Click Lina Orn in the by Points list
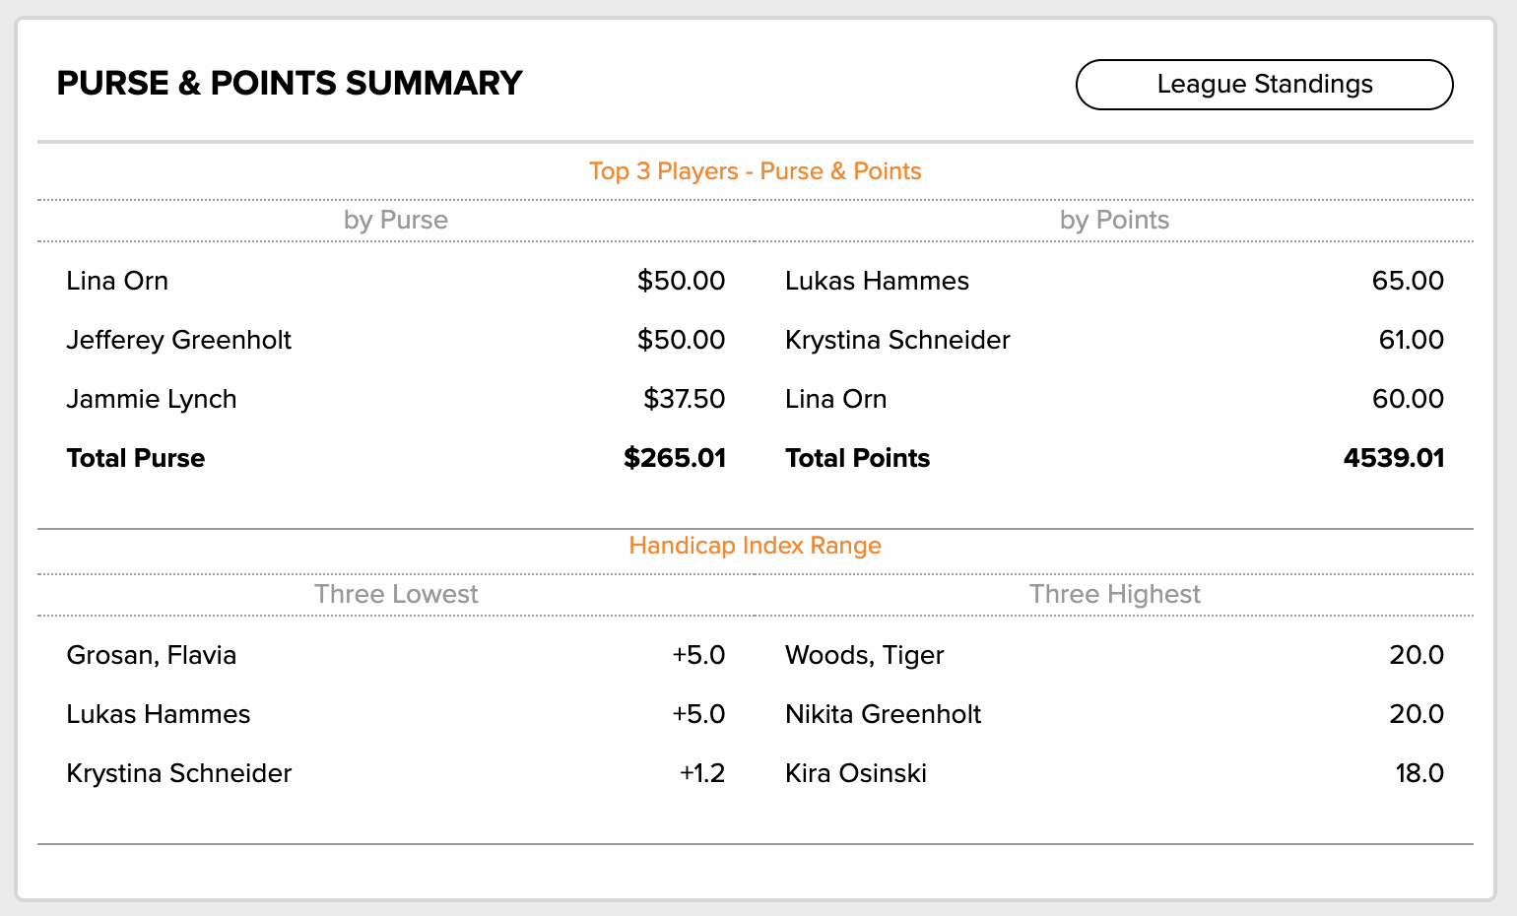This screenshot has height=916, width=1517. [x=836, y=399]
